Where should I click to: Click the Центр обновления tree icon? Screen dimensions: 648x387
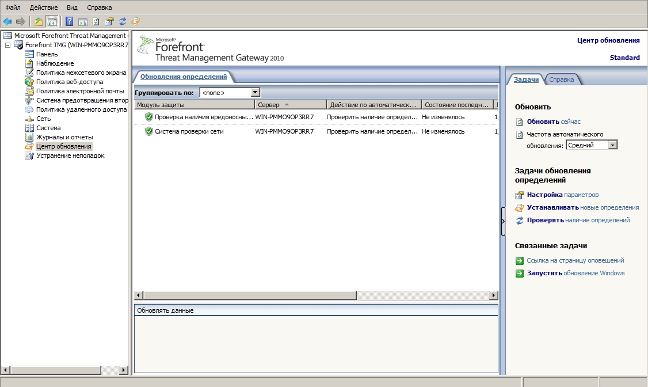coord(29,146)
